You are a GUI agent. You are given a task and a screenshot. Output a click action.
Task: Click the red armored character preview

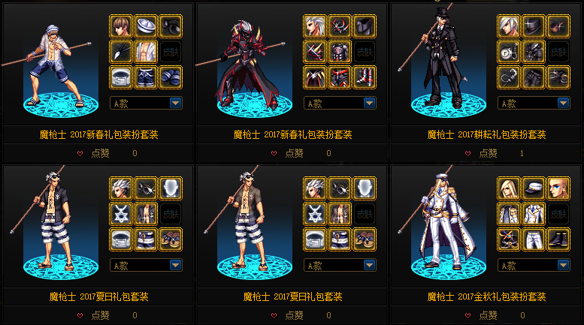[x=250, y=65]
